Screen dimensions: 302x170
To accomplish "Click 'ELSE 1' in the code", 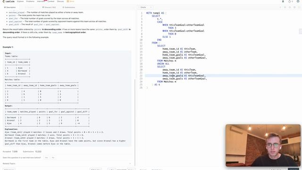I will click(167, 37).
